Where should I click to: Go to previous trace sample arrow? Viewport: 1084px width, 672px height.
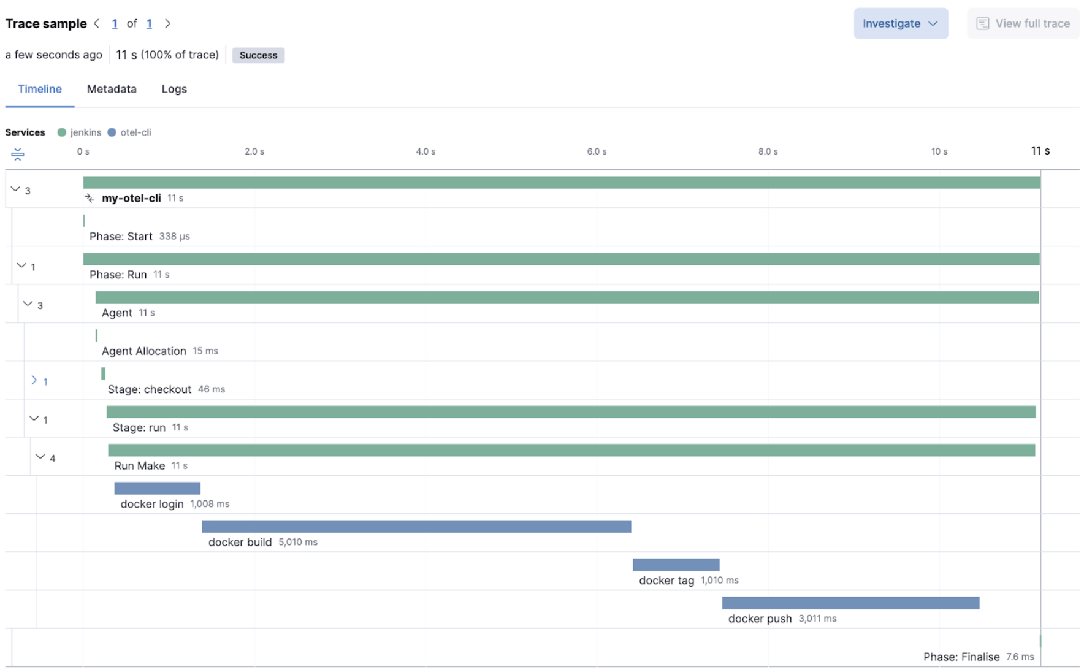coord(97,23)
